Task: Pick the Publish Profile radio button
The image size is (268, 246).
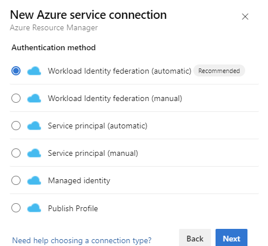Action: (16, 208)
